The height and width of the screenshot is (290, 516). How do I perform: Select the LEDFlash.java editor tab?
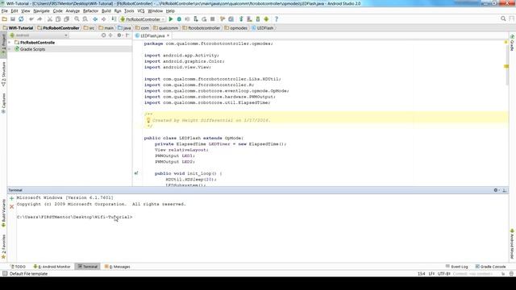pyautogui.click(x=152, y=35)
